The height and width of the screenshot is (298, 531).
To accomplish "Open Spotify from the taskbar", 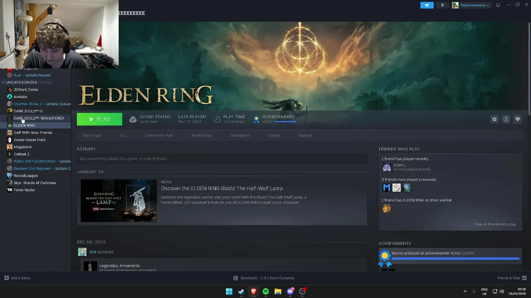I will pos(265,291).
